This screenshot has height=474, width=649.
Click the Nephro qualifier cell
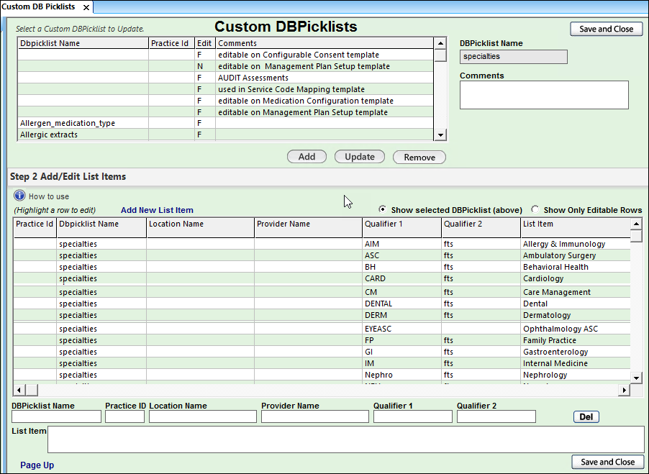tap(401, 375)
